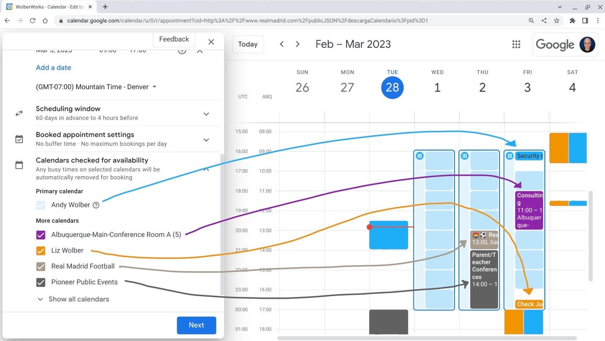Expand the Scheduling window section
605x341 pixels.
coord(206,114)
